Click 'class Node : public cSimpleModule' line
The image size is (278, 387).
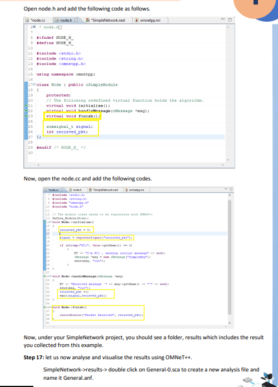77,84
